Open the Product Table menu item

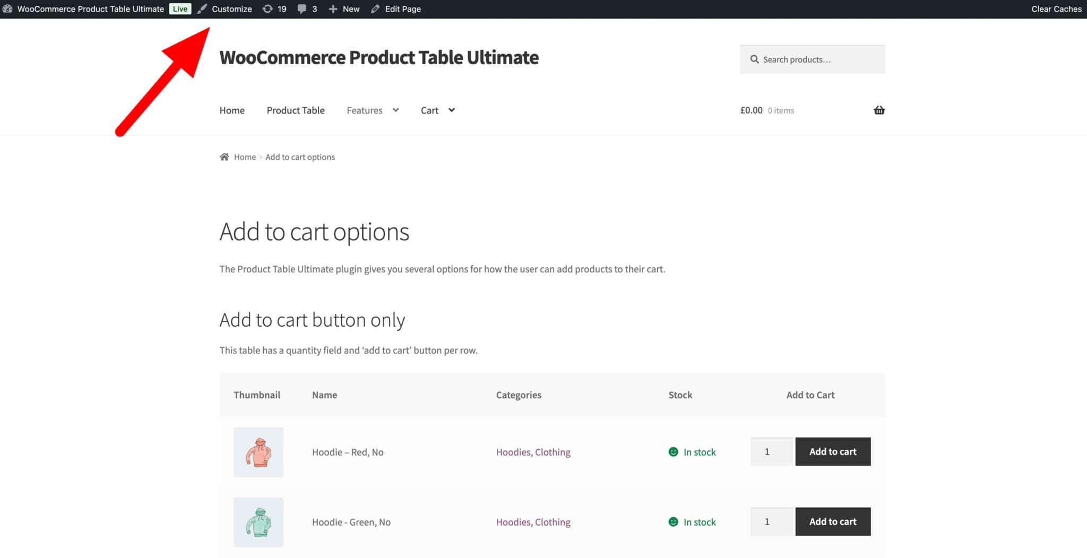click(x=296, y=110)
